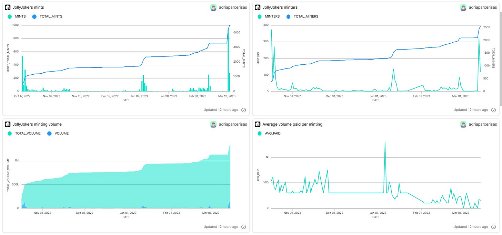Image resolution: width=502 pixels, height=235 pixels.
Task: Click Updated 12 hours ago on JollyJokers mints
Action: click(221, 110)
